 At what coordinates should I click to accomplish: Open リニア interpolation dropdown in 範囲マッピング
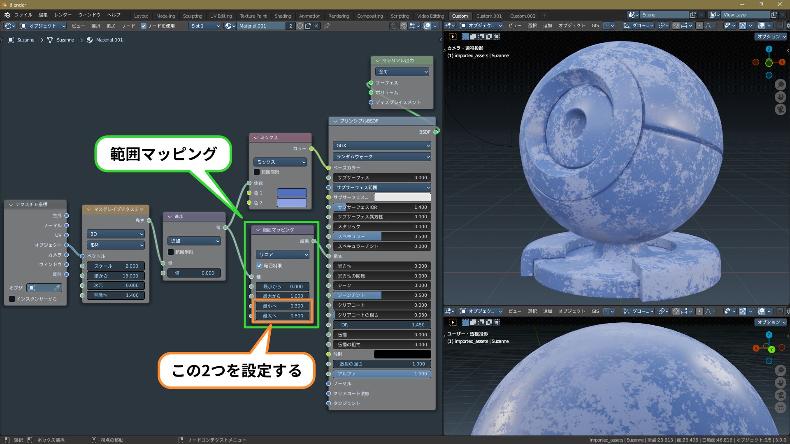point(283,254)
